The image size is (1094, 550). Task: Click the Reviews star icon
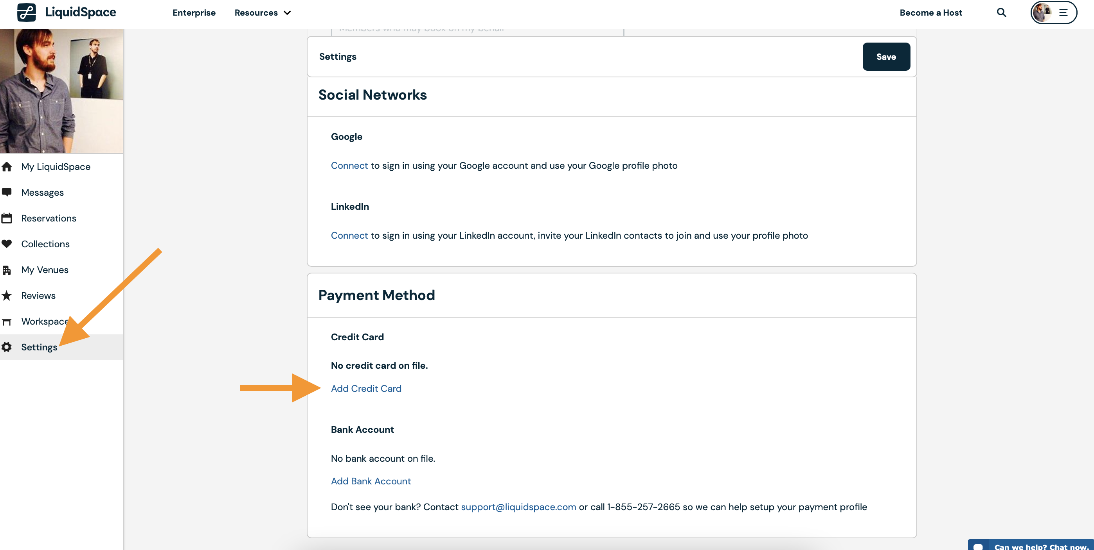click(7, 296)
